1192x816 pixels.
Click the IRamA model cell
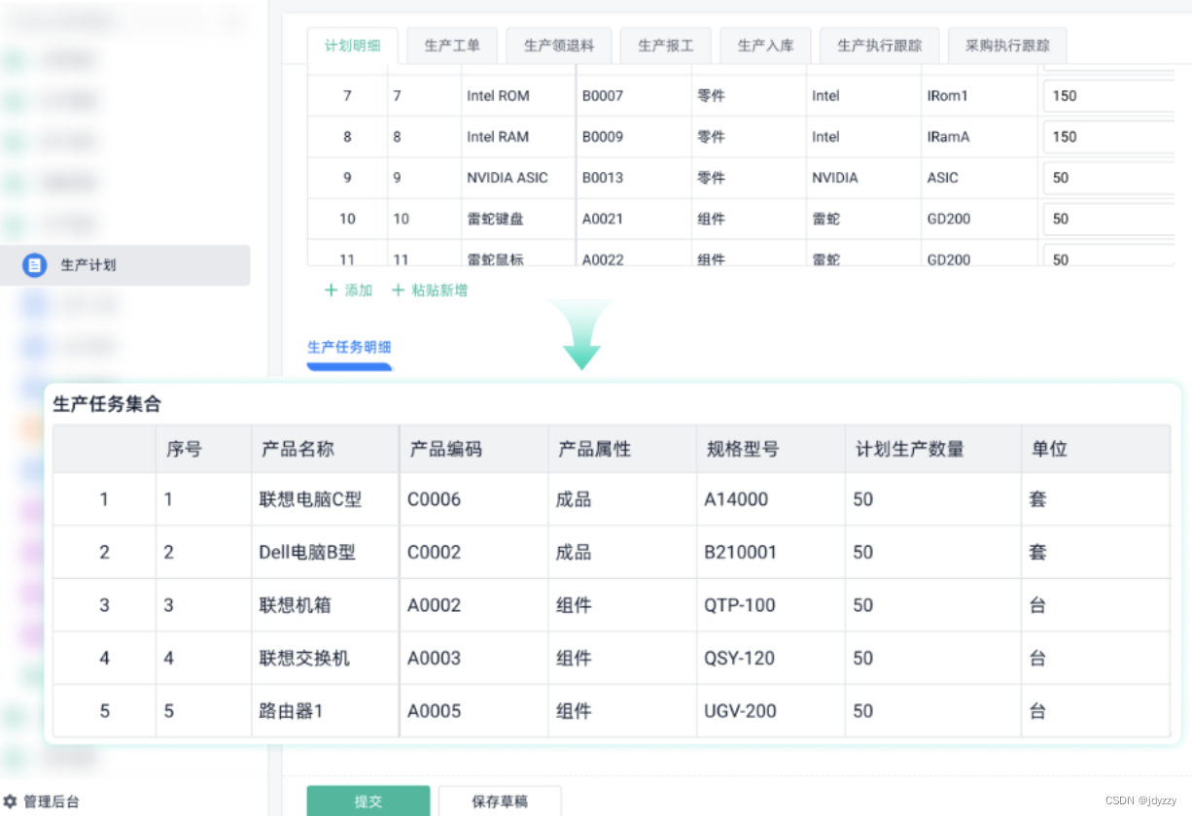pyautogui.click(x=979, y=137)
